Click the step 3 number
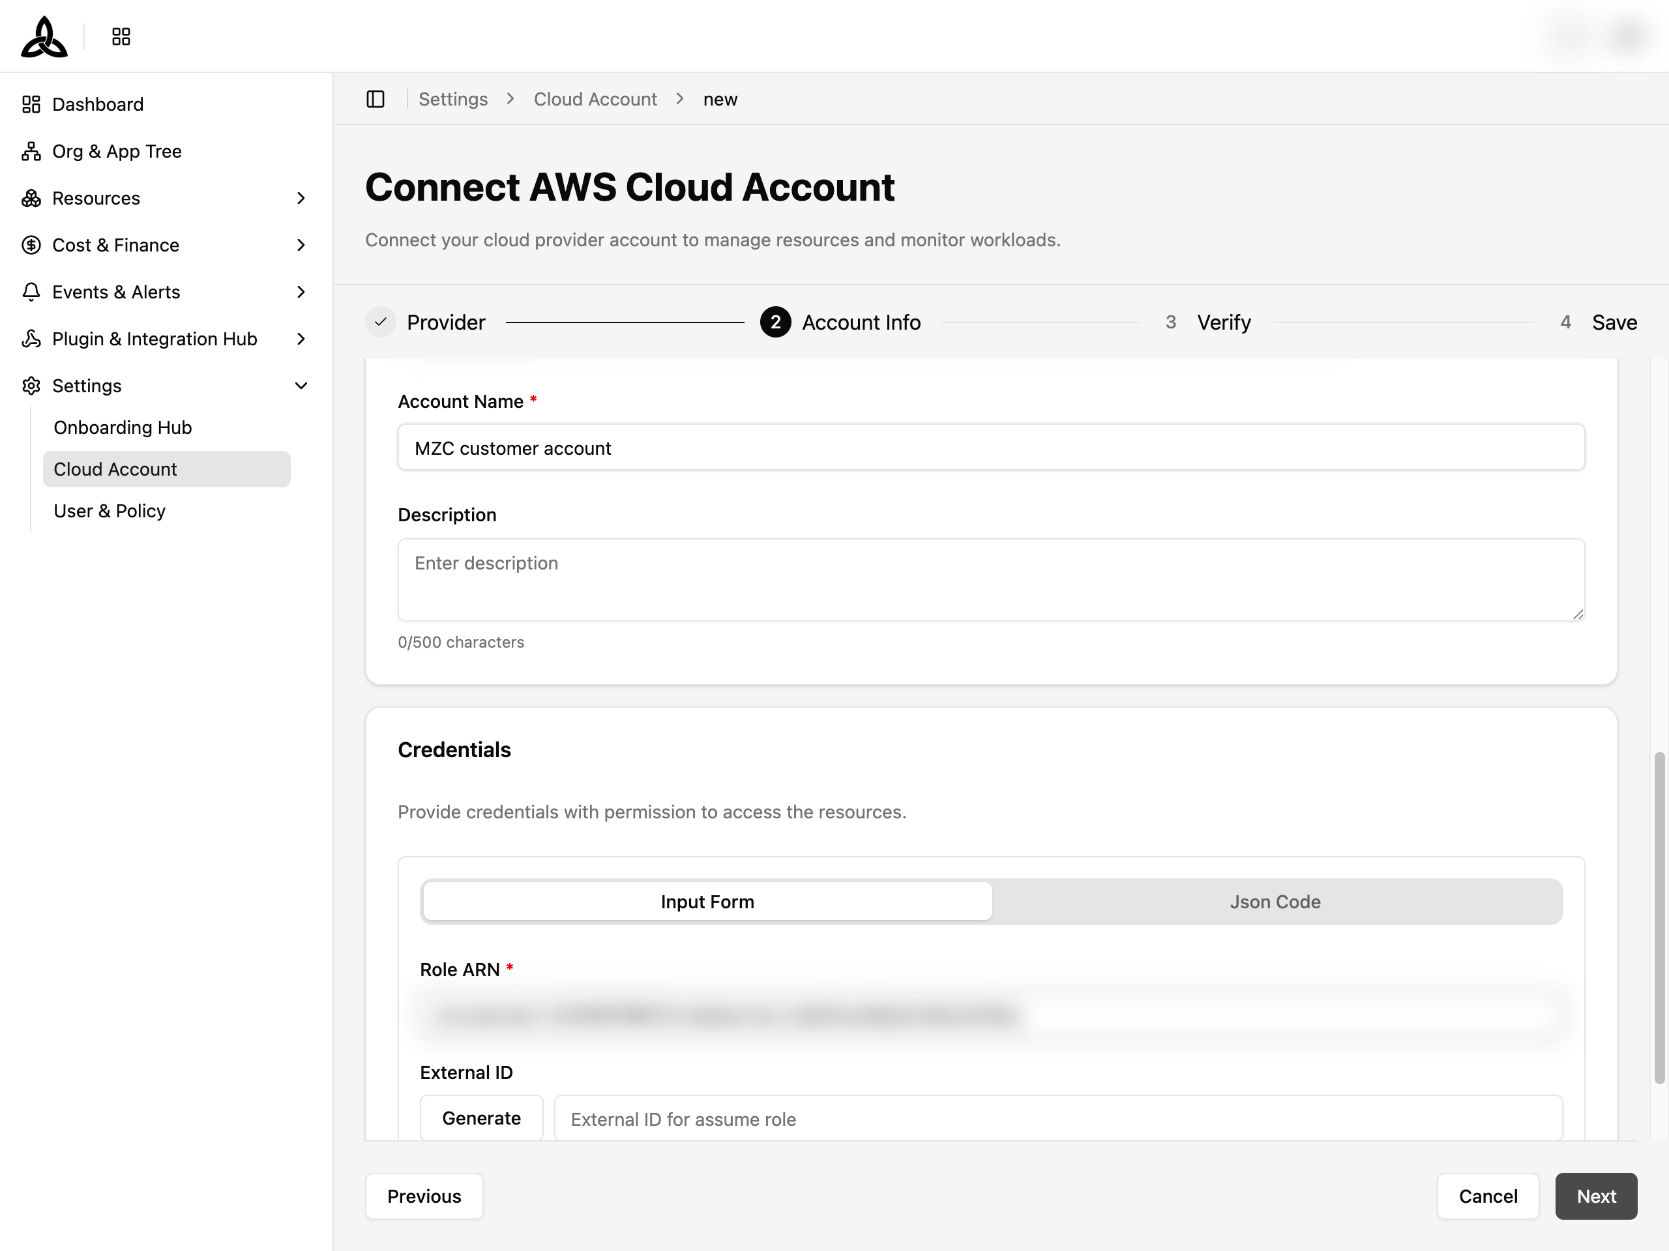 [1170, 322]
